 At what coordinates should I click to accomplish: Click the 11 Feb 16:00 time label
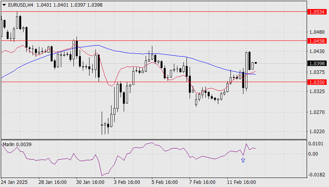coord(241,182)
